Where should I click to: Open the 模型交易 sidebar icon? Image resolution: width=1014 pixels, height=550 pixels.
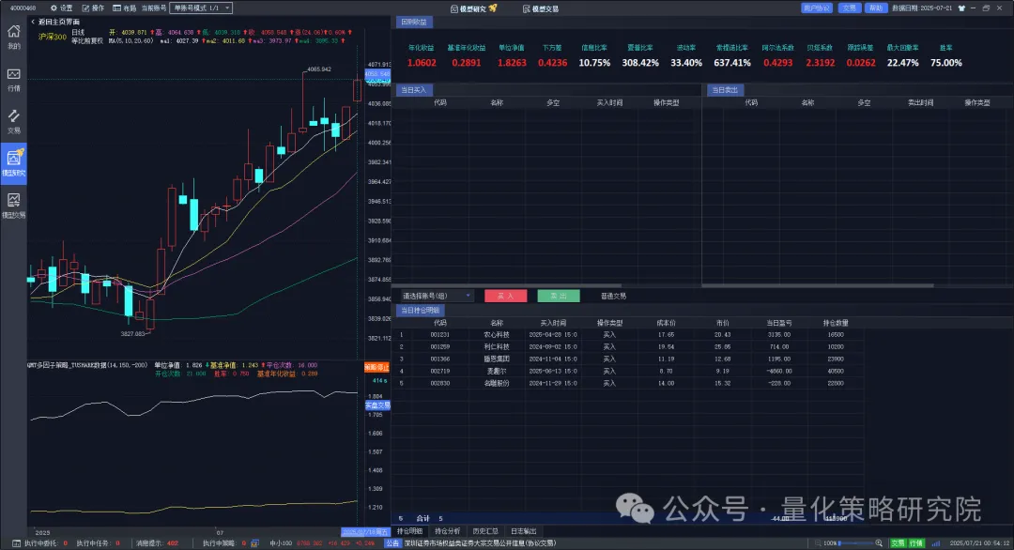coord(13,206)
